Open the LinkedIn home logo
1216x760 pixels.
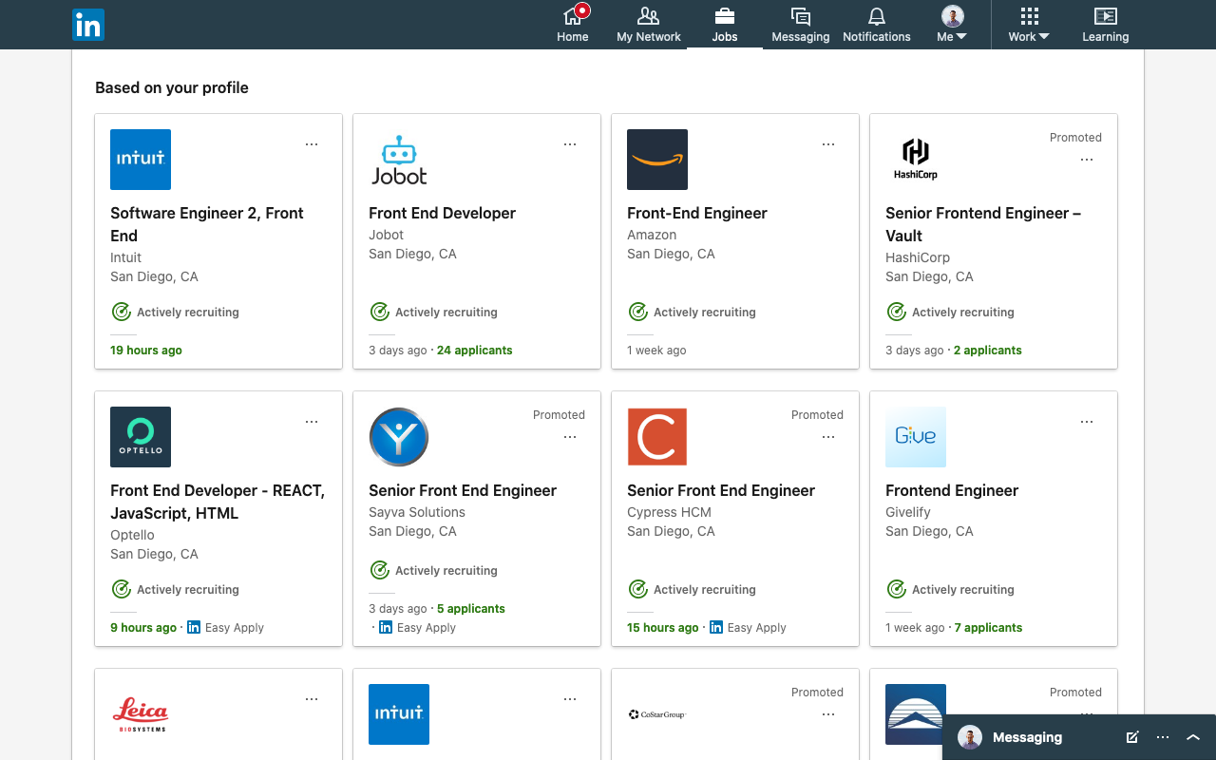pos(88,25)
